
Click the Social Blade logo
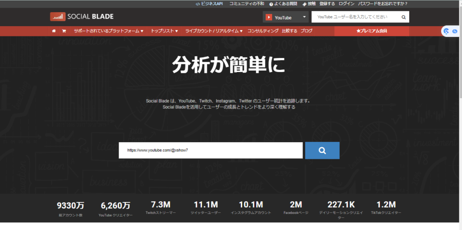pos(82,17)
